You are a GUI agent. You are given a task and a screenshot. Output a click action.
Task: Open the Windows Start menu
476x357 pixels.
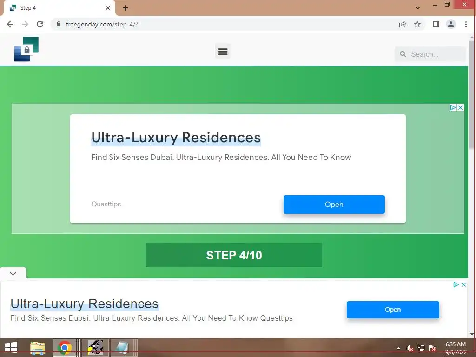11,347
